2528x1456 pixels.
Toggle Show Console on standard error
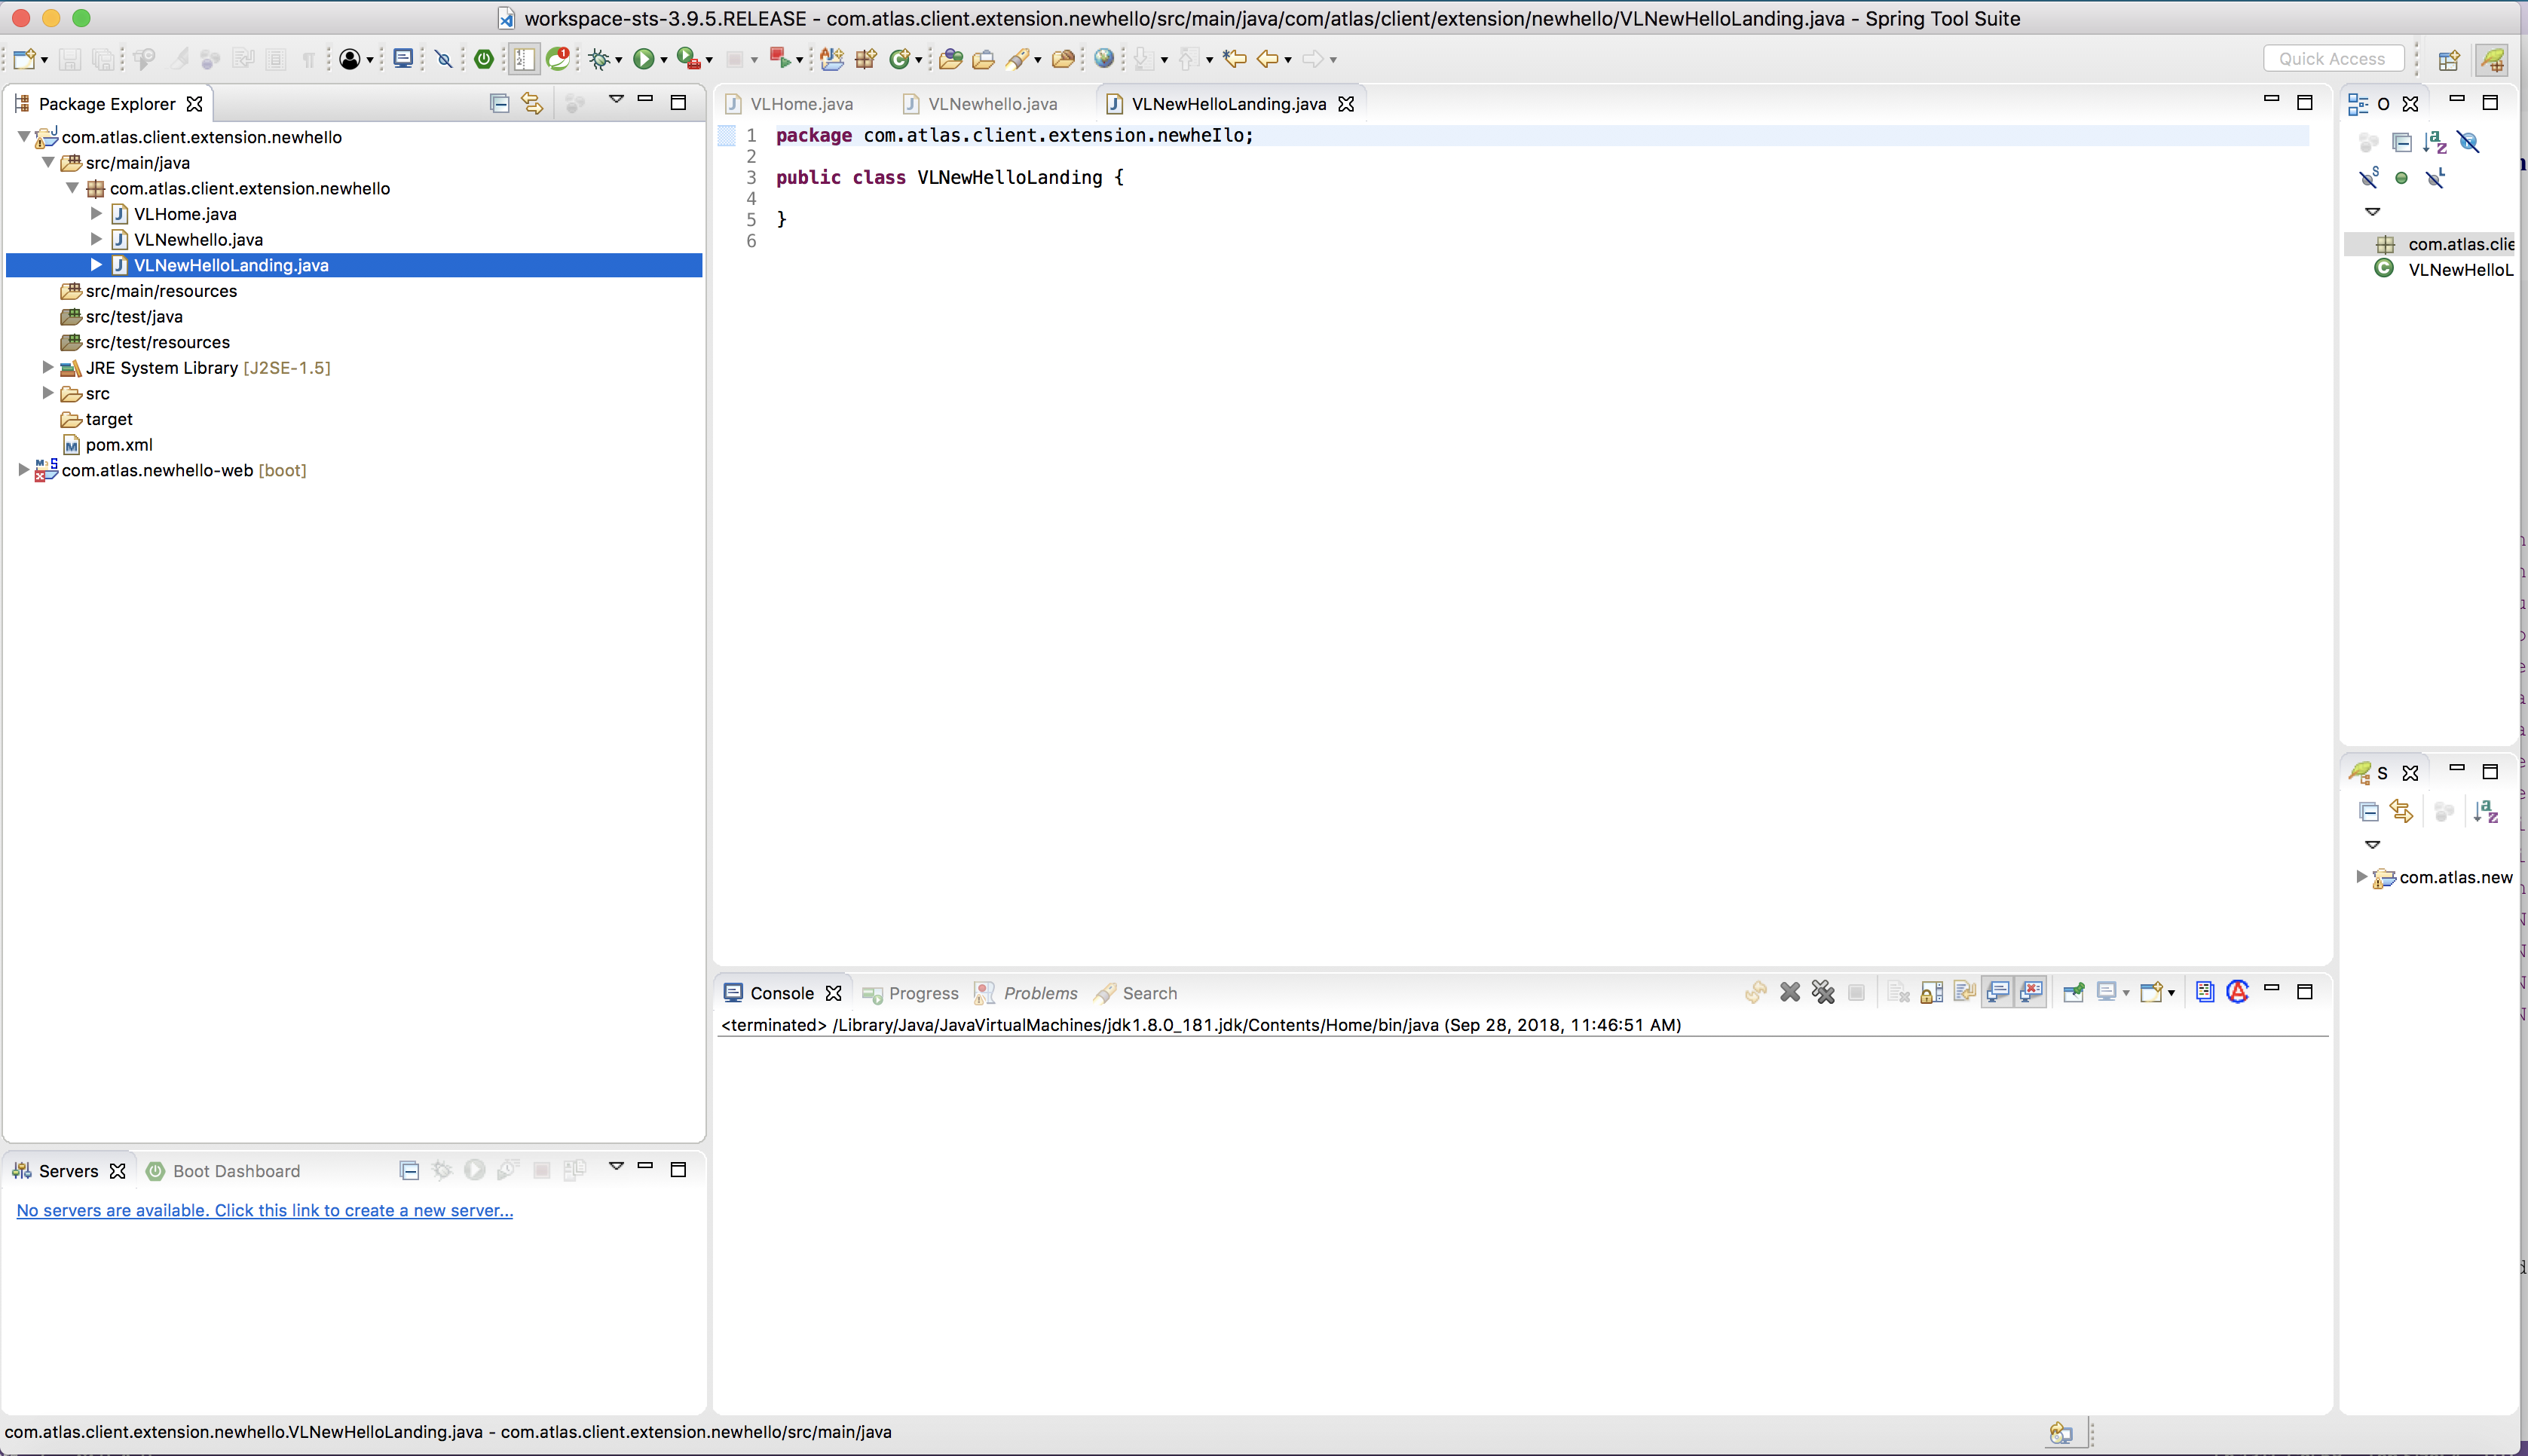click(x=2031, y=992)
